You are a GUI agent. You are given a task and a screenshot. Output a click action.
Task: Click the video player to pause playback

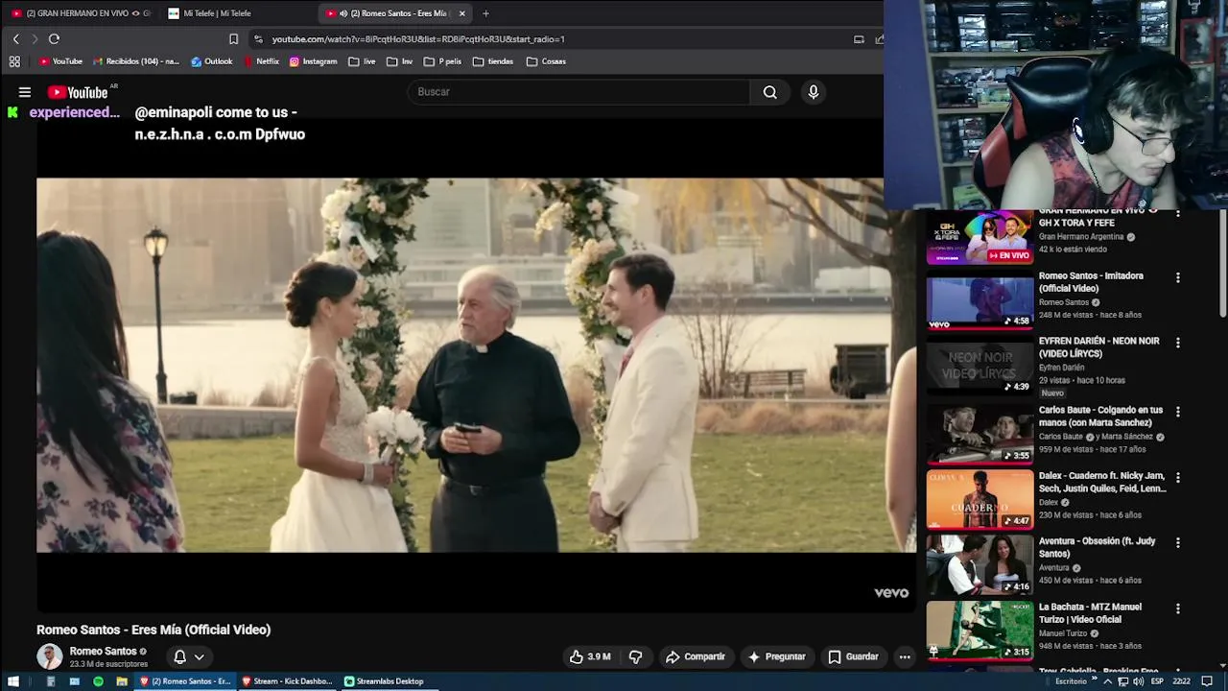coord(477,365)
